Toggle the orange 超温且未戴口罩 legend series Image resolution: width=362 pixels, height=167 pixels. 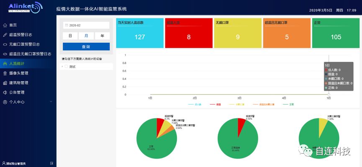(x=264, y=104)
